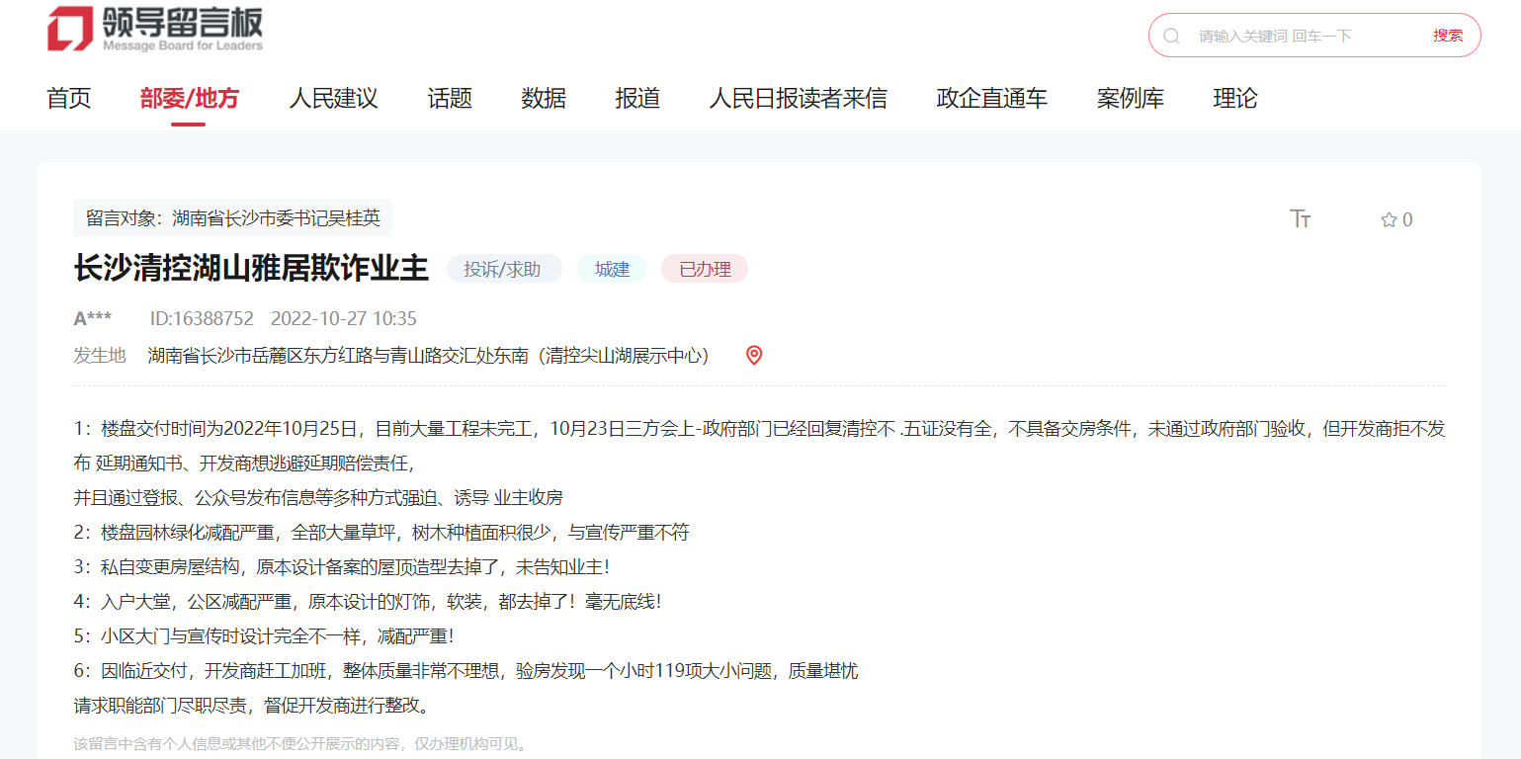Open the 理论 tab
Viewport: 1521px width, 759px height.
1235,98
